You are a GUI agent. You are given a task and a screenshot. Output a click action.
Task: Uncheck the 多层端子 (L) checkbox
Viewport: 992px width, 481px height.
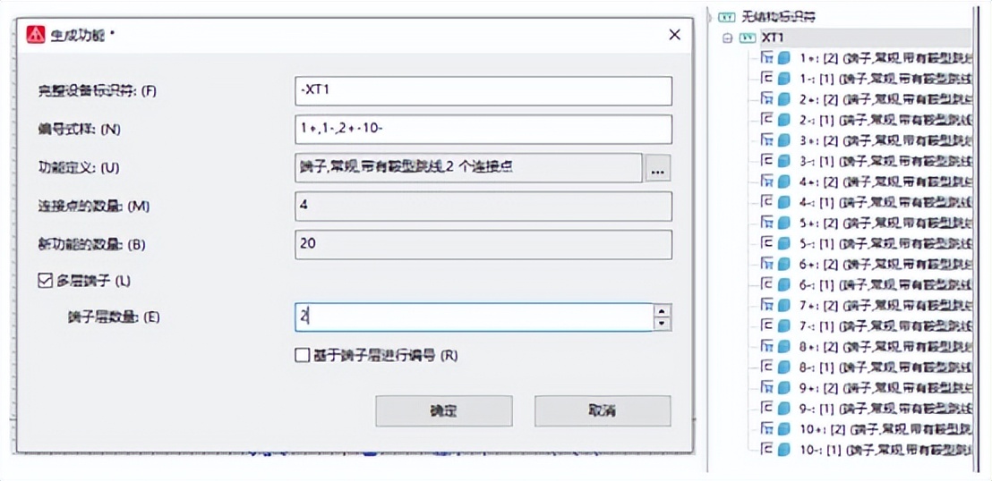coord(45,281)
